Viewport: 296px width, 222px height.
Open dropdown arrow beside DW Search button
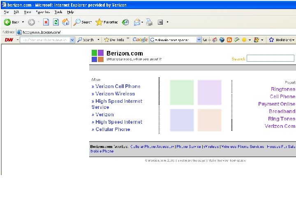tap(98, 39)
